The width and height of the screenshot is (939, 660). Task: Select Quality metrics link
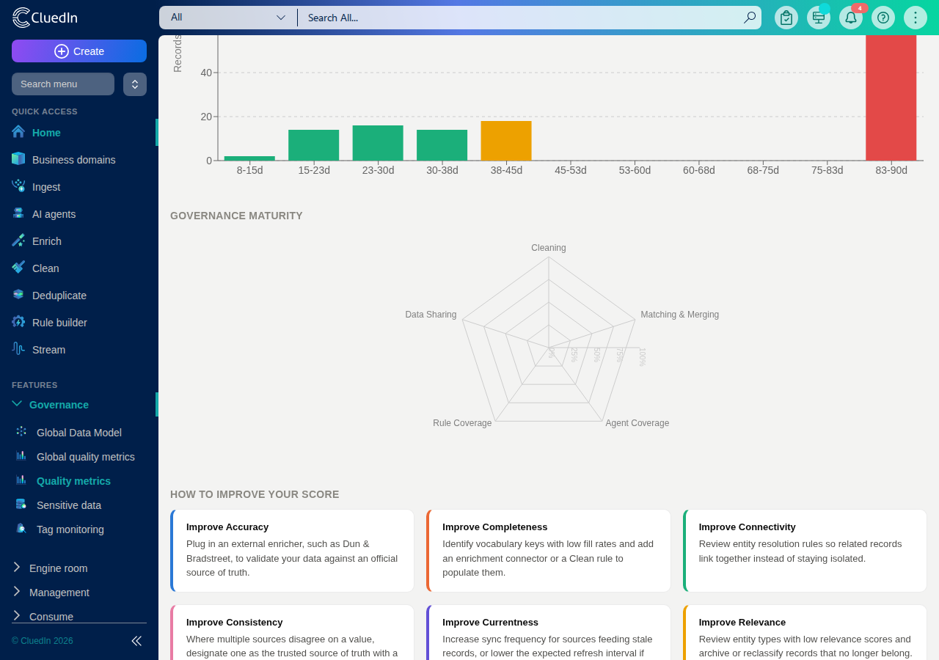pyautogui.click(x=73, y=481)
